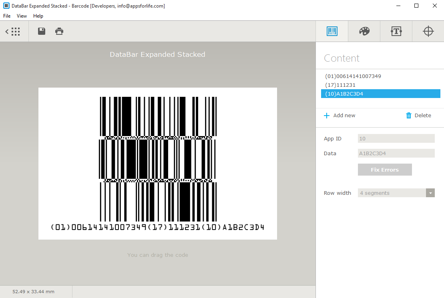Click the Fix Errors button

tap(385, 170)
